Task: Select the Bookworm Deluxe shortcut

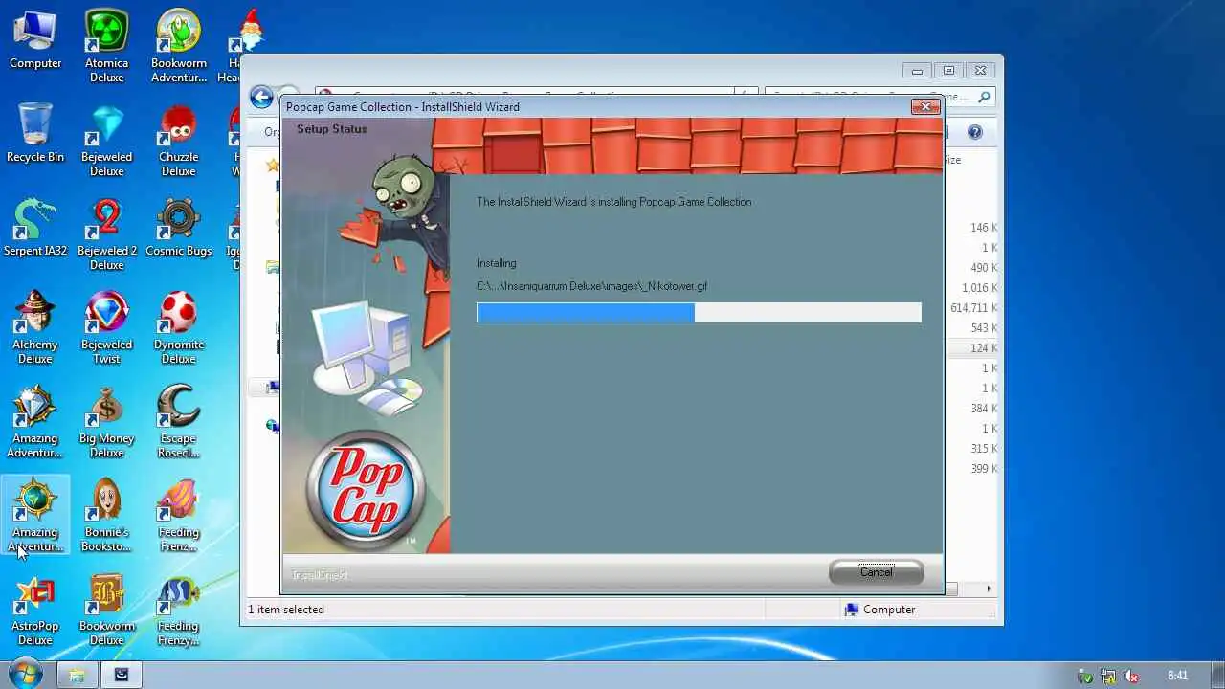Action: [106, 610]
